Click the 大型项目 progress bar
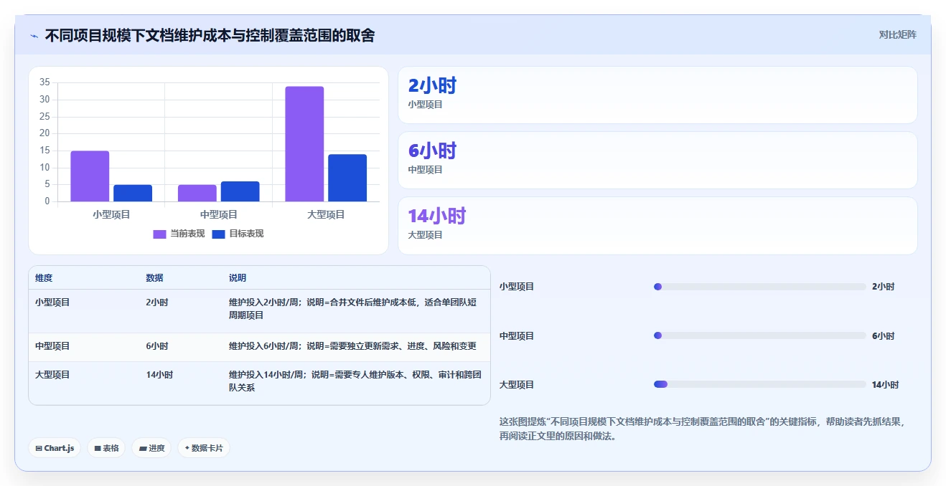 point(760,384)
